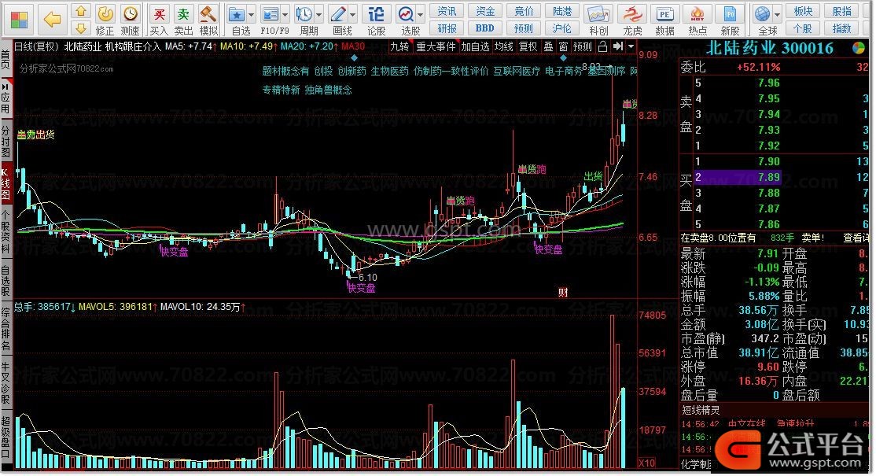Open the 数据 PE icon
Screen dimensions: 876x476
(664, 14)
